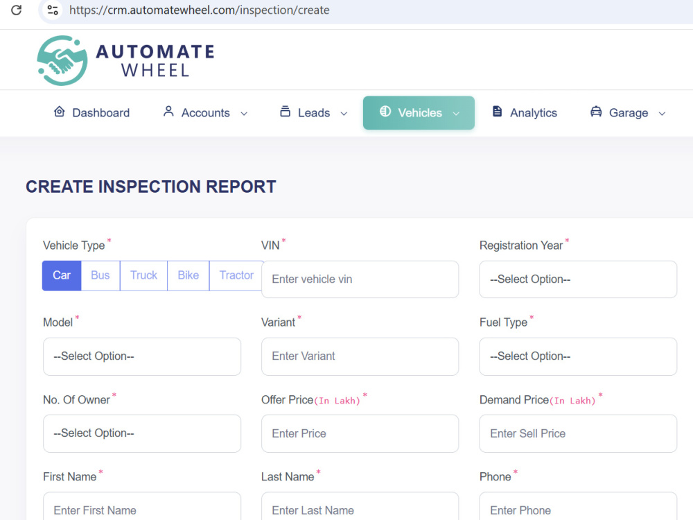This screenshot has height=520, width=693.
Task: Open the Accounts menu
Action: (x=206, y=113)
